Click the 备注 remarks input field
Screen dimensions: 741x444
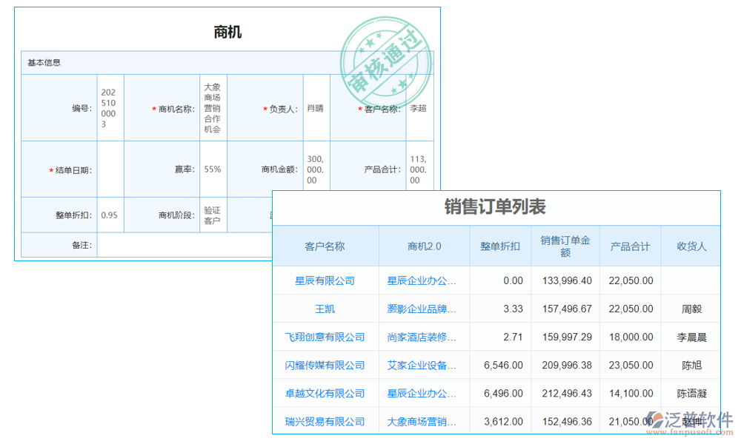[x=185, y=245]
